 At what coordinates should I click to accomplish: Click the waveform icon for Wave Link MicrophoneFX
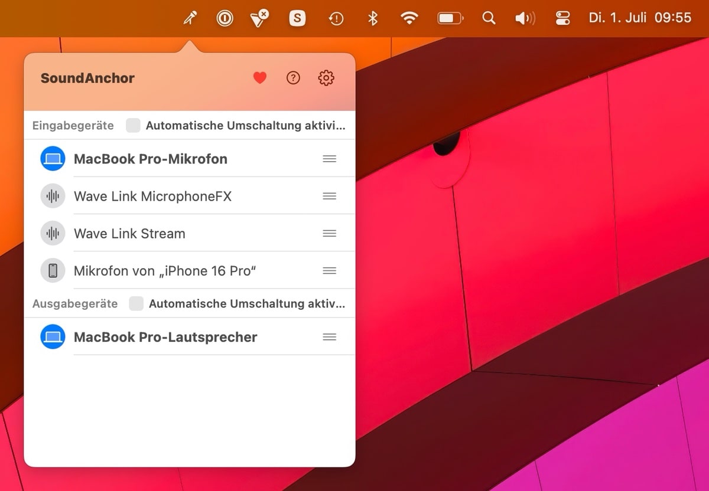click(x=53, y=196)
